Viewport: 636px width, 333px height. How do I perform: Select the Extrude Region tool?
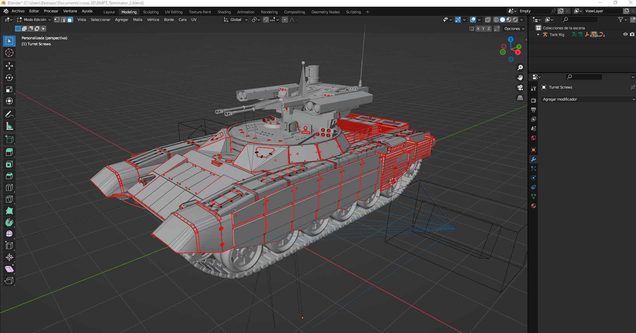pyautogui.click(x=9, y=153)
